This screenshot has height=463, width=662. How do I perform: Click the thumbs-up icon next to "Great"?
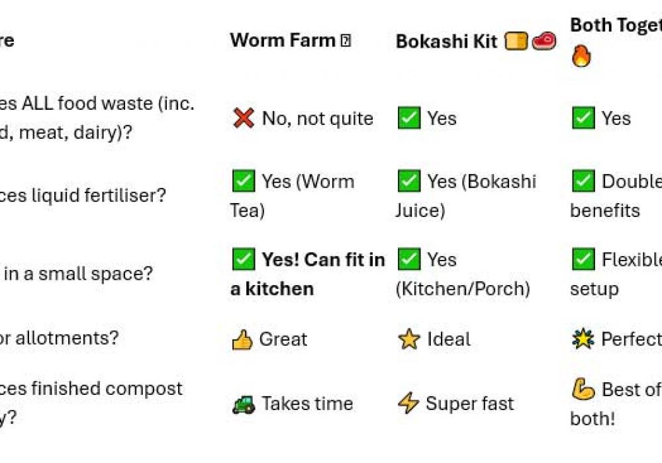[242, 340]
